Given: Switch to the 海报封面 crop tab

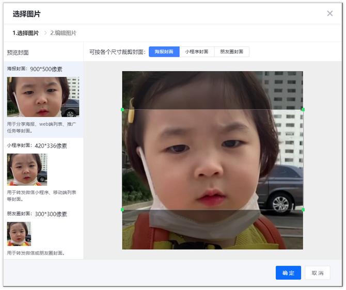Looking at the screenshot, I should pos(164,52).
